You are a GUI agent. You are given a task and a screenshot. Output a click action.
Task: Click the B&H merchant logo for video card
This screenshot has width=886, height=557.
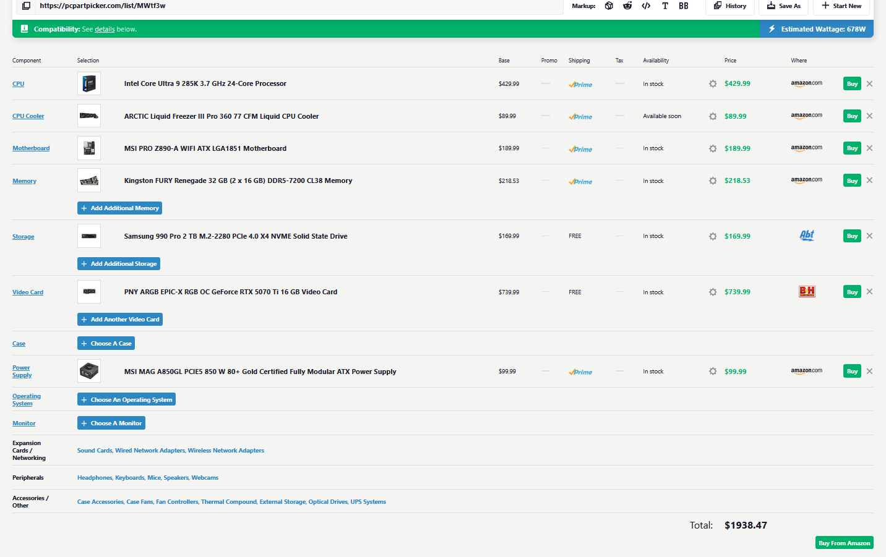tap(807, 291)
